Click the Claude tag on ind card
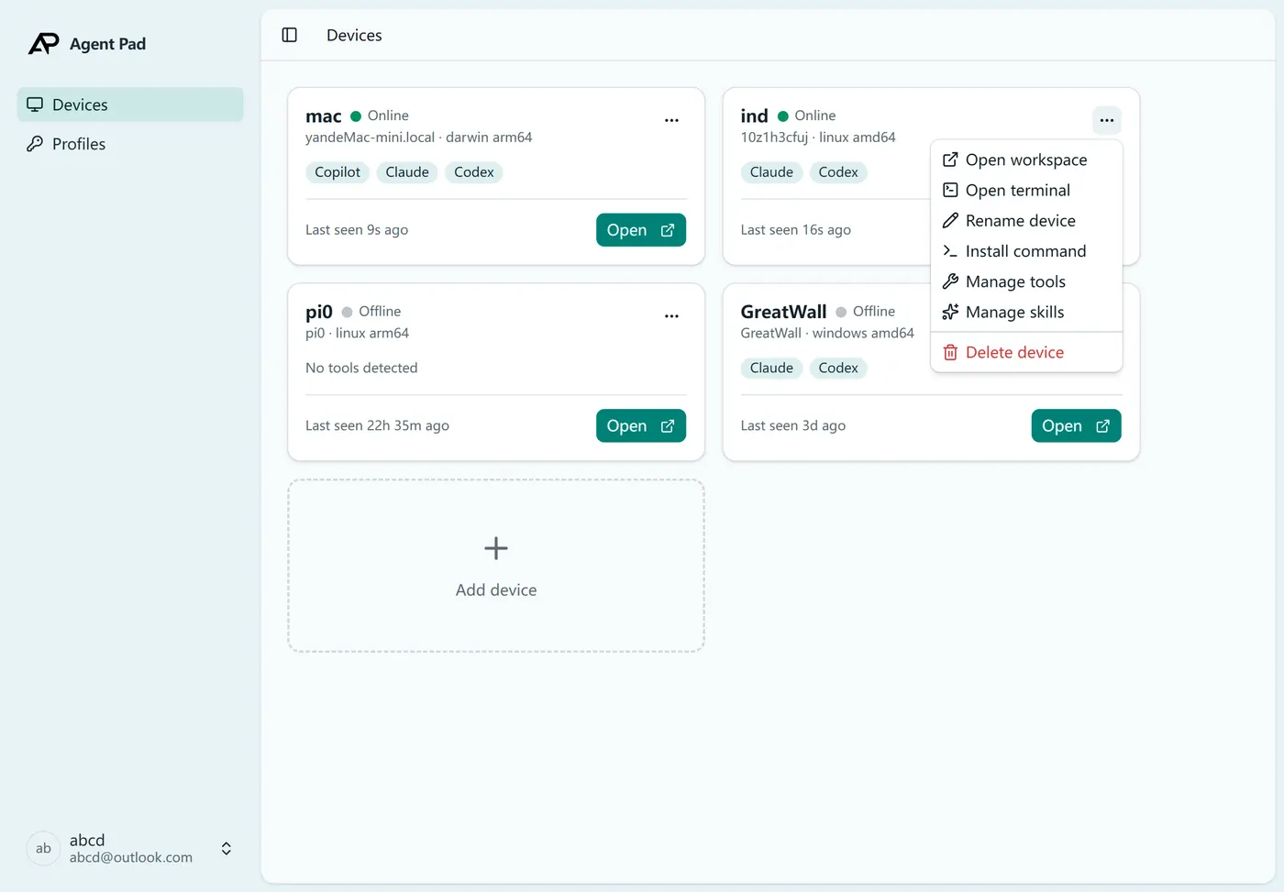1284x892 pixels. [x=771, y=172]
